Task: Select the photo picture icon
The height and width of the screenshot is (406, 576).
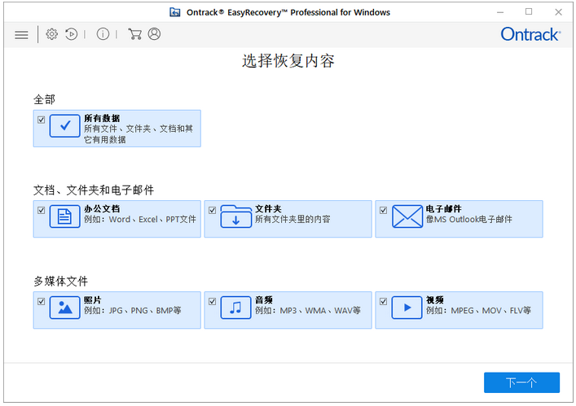Action: click(x=65, y=308)
